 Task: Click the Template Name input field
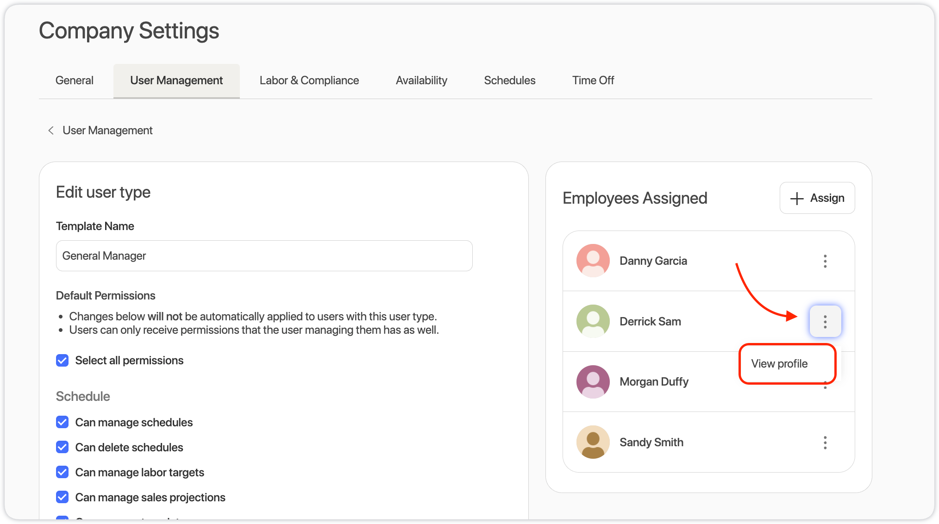[x=264, y=256]
